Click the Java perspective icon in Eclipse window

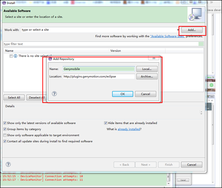(211, 97)
